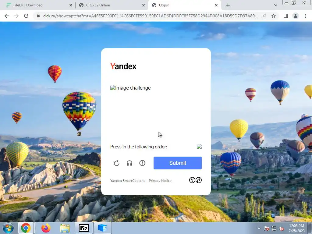Open Chrome three-dot menu
312x234 pixels.
coord(305,16)
